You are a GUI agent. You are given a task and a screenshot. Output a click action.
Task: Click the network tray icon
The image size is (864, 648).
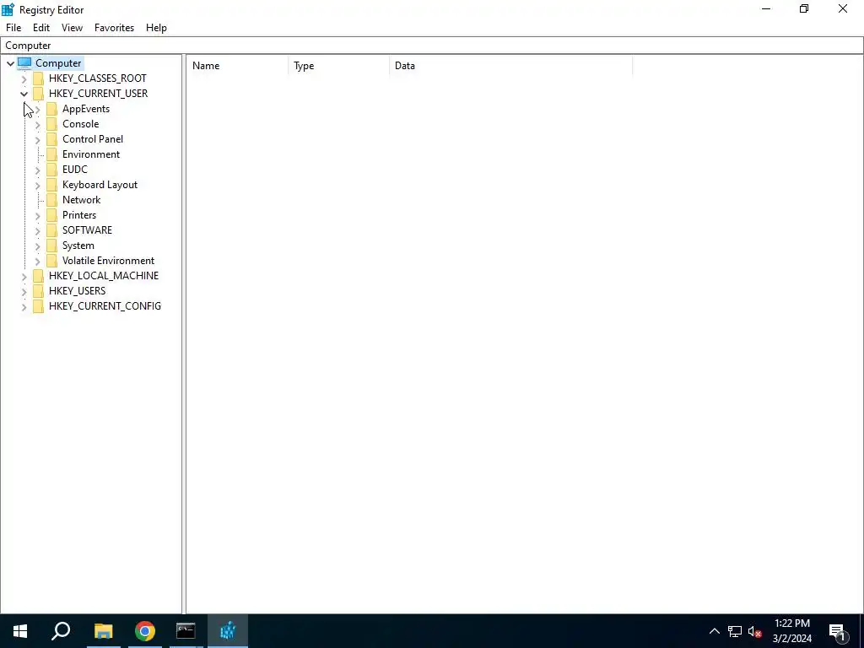(x=735, y=631)
